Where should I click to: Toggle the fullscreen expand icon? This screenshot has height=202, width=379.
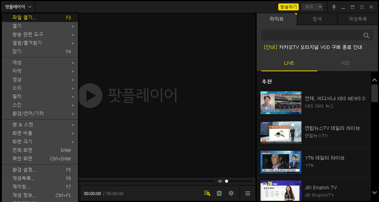pos(362,7)
